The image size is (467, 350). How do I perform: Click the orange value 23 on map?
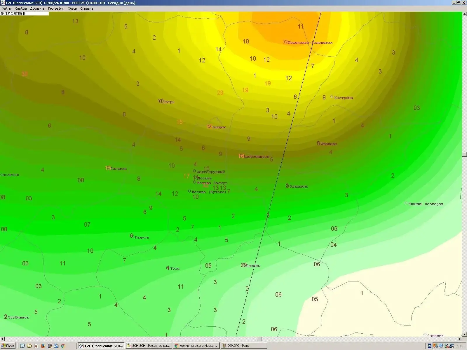(220, 93)
